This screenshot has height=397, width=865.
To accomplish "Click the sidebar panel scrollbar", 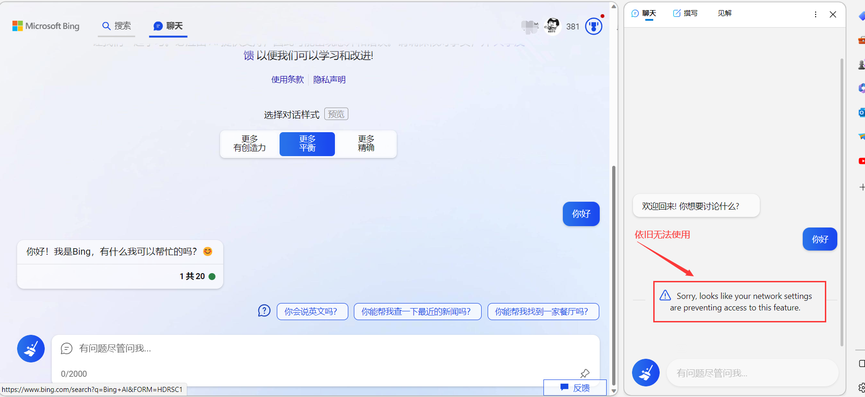I will [x=841, y=203].
